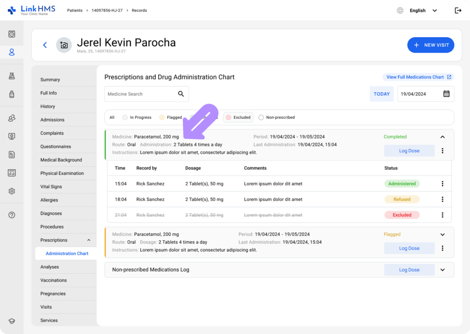The width and height of the screenshot is (470, 334).
Task: Open the help question mark icon
Action: pyautogui.click(x=12, y=215)
